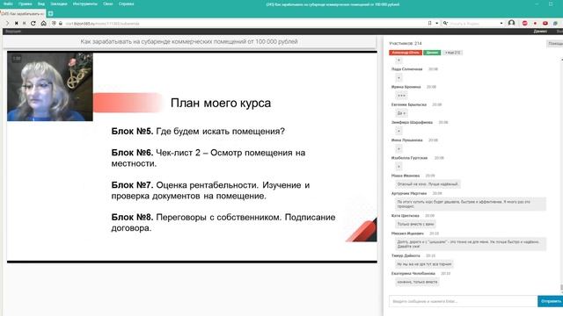The image size is (563, 316).
Task: Click chat author Ирина Бровина
Action: tap(406, 87)
